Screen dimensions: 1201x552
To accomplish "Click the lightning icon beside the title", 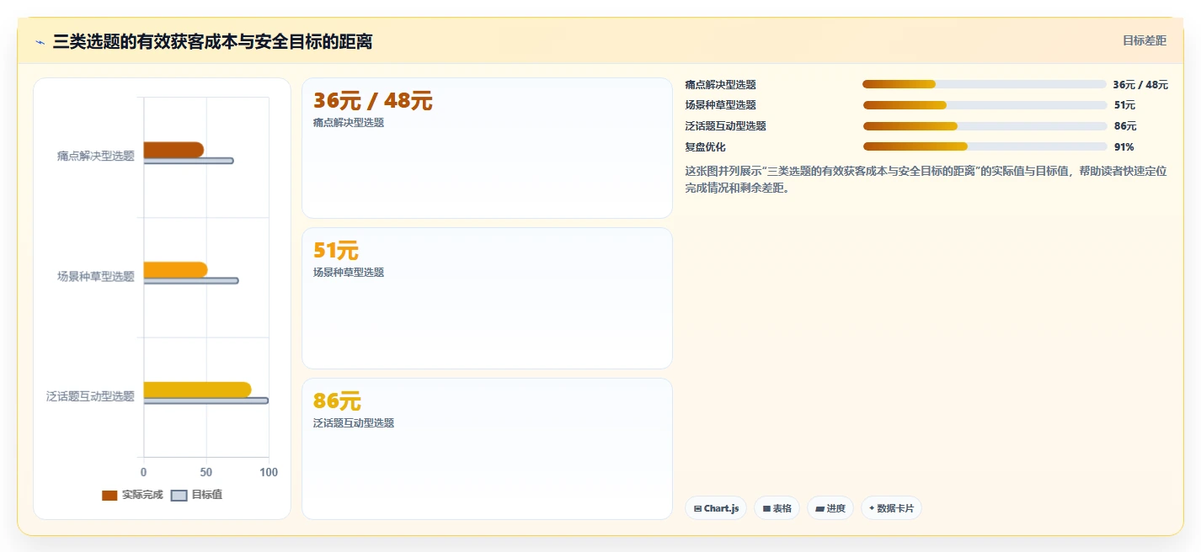I will pos(40,42).
